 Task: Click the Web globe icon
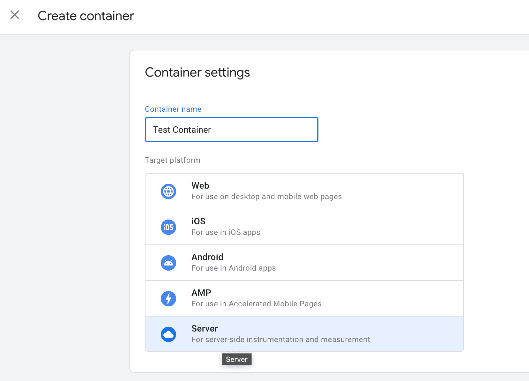point(168,191)
